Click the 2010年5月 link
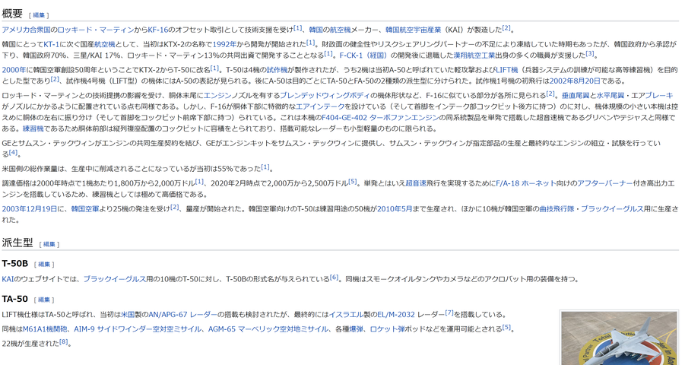Image resolution: width=685 pixels, height=365 pixels. coord(395,209)
